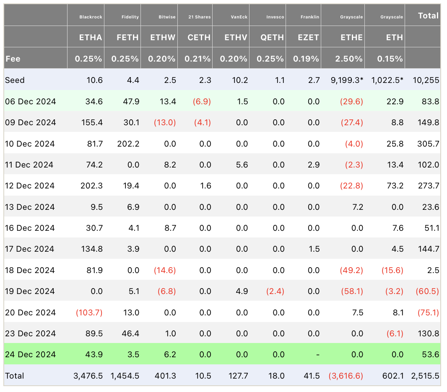The height and width of the screenshot is (392, 447).
Task: Click the 155.4 ETHA value
Action: (x=92, y=123)
